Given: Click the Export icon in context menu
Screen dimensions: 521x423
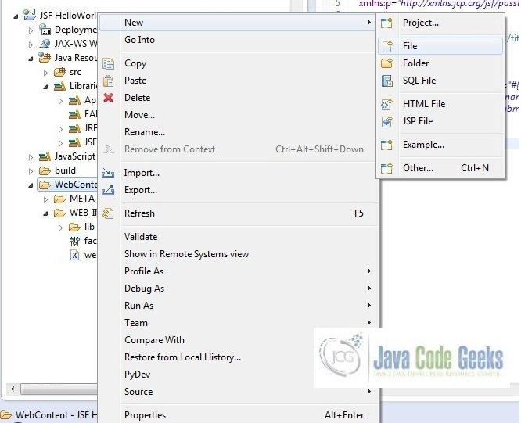Looking at the screenshot, I should point(108,190).
